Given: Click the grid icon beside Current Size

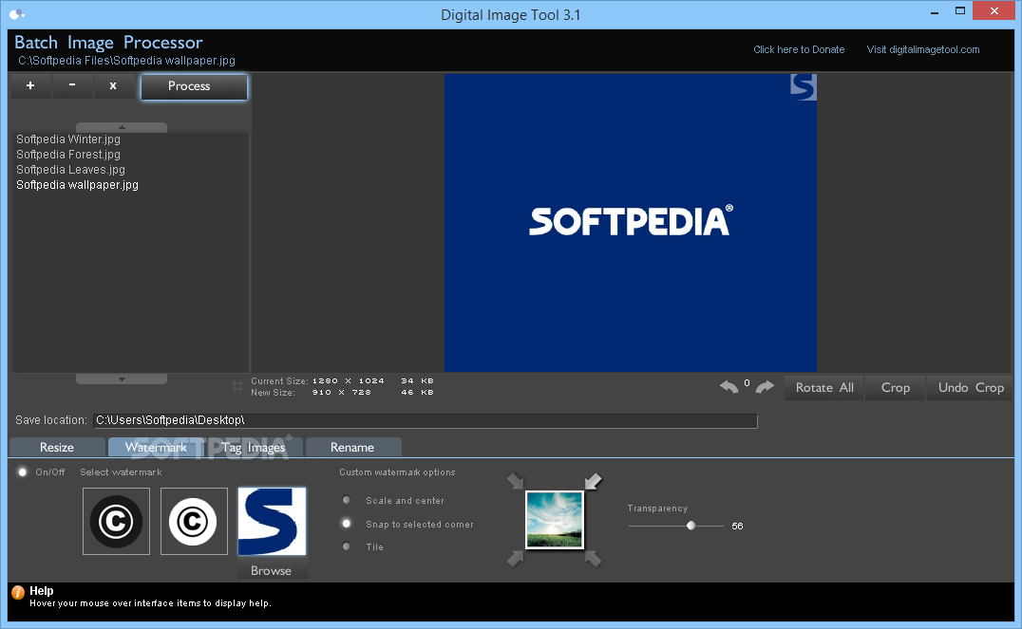Looking at the screenshot, I should point(237,387).
